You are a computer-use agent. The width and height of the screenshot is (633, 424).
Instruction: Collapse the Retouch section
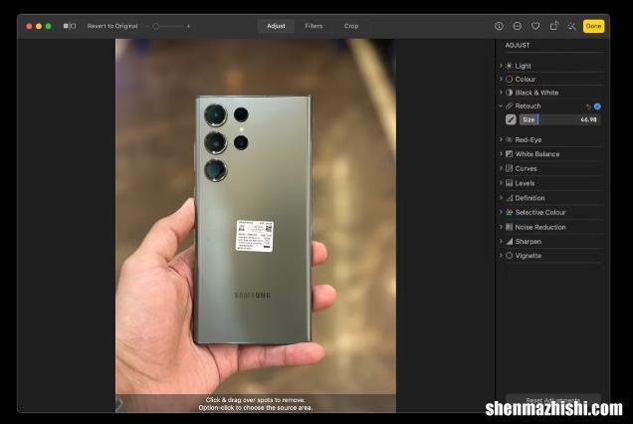(x=501, y=106)
